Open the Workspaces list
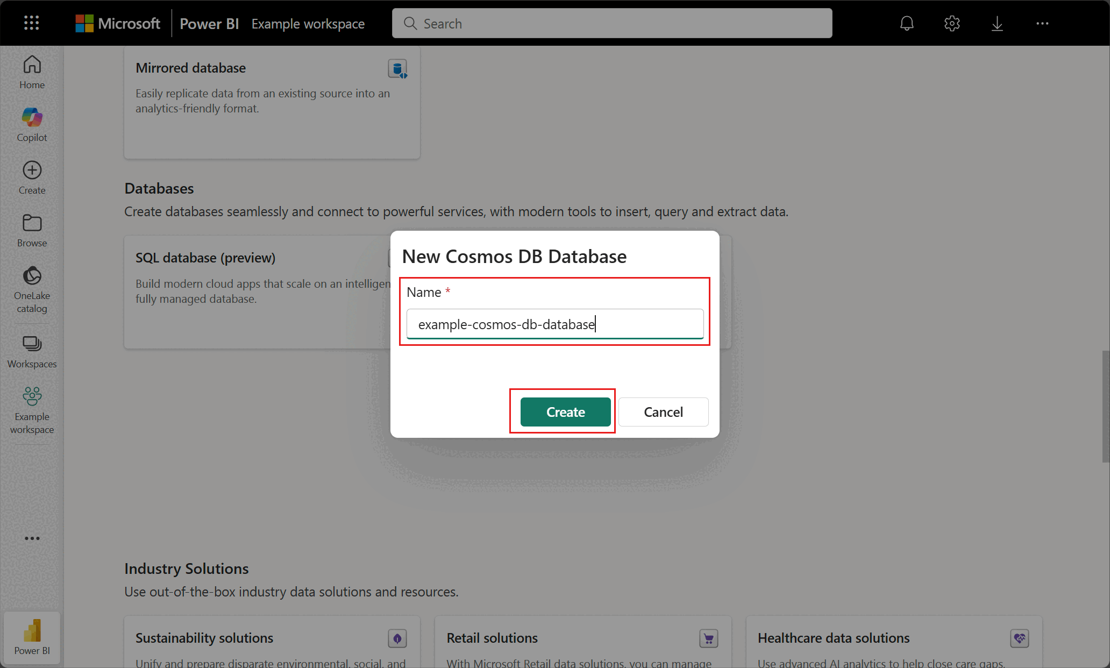 (x=32, y=352)
